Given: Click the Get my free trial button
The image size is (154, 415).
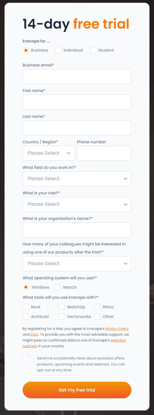Looking at the screenshot, I should [x=77, y=390].
